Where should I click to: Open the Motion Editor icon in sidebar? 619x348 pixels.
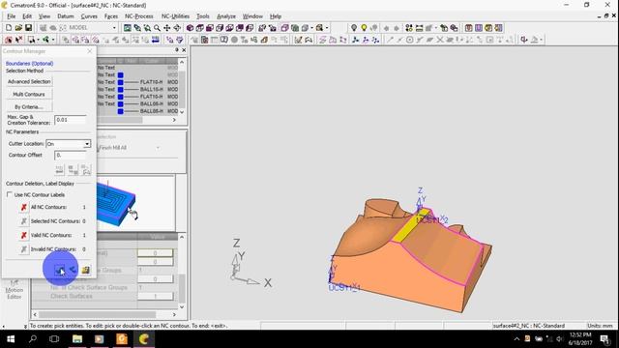(x=15, y=290)
